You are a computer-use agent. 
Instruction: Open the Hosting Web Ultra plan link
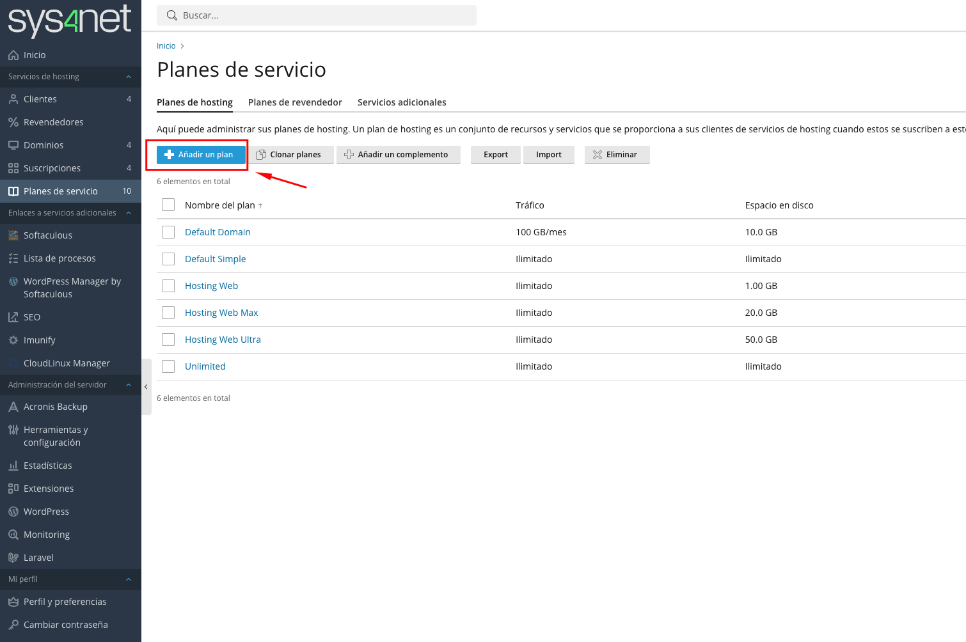coord(223,340)
